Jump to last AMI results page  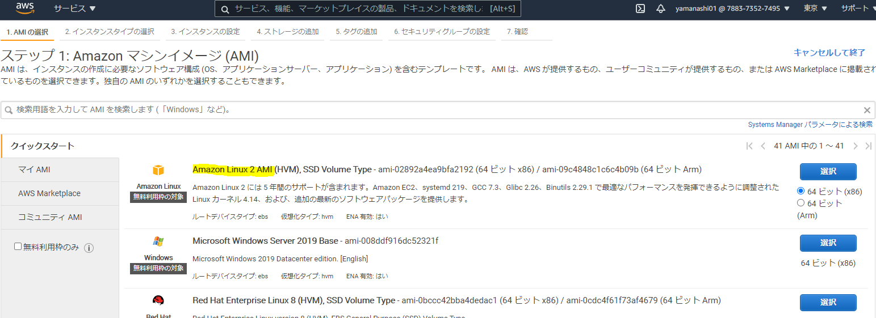point(868,146)
